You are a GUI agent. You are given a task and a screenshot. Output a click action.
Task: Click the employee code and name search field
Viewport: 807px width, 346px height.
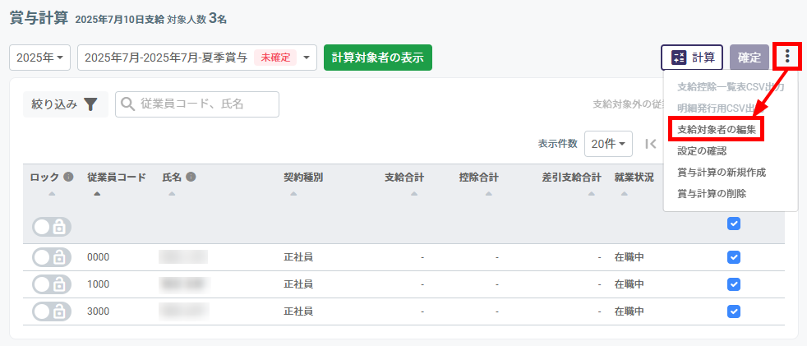tap(197, 104)
